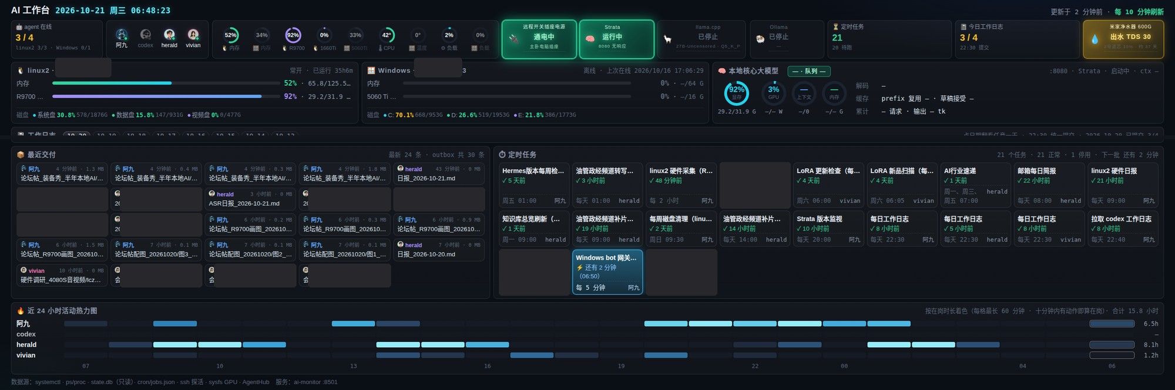Click the 2% 负载 gauge
Viewport: 1175px width, 390px height.
point(449,35)
